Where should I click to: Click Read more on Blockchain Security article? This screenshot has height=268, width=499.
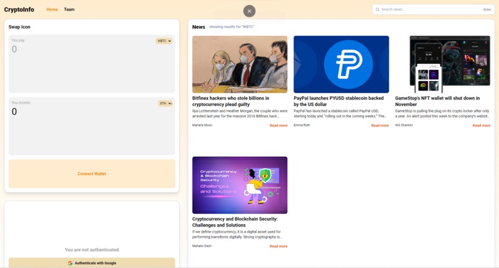point(279,246)
